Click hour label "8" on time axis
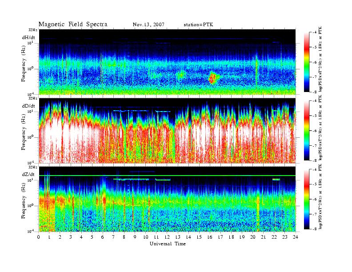The height and width of the screenshot is (272, 352). point(124,237)
